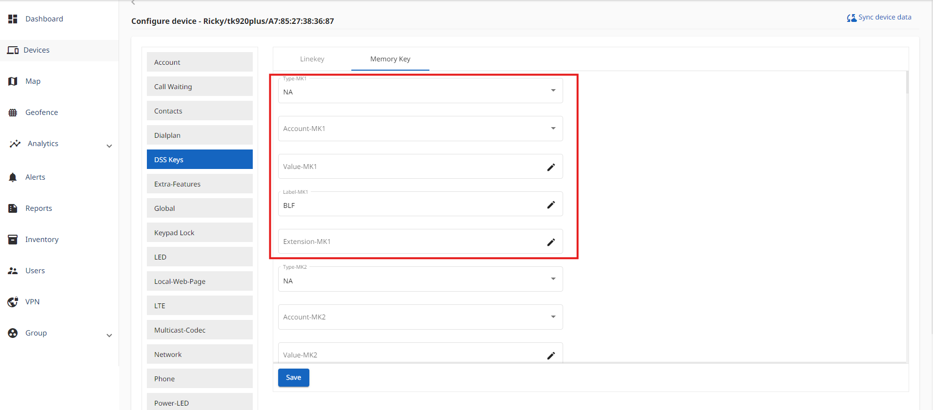
Task: Open Alerts bell icon
Action: point(13,177)
